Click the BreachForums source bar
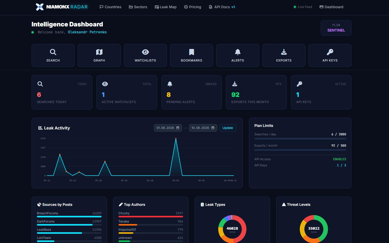Viewport: 389px width, 243px height. point(69,217)
